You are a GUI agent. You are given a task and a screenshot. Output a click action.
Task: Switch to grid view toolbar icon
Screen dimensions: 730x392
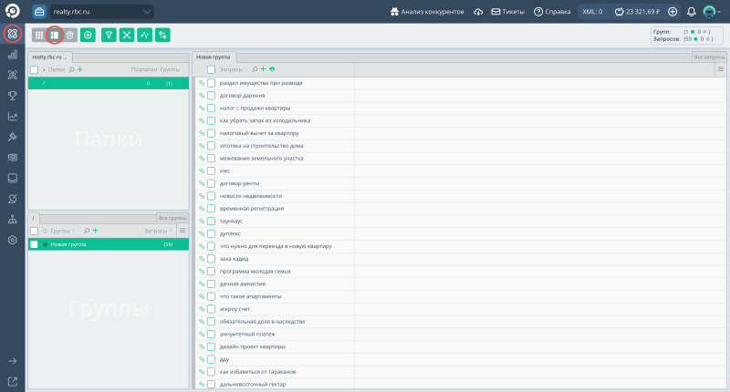coord(39,35)
